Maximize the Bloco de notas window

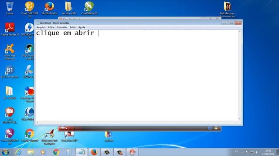tap(231, 23)
